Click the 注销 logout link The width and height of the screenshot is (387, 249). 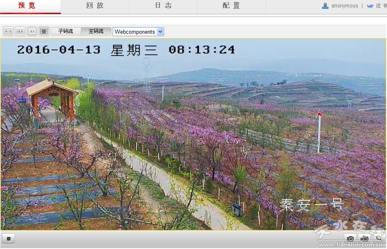pyautogui.click(x=381, y=6)
